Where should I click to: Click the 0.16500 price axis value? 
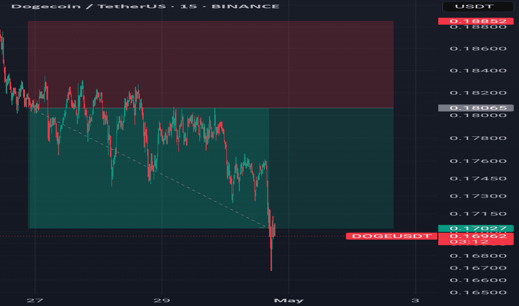(x=478, y=293)
